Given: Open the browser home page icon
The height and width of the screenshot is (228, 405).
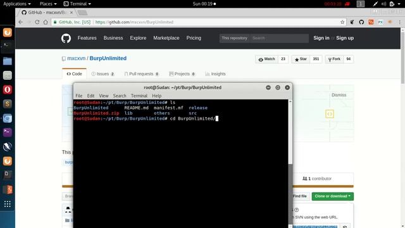Looking at the screenshot, I should tap(46, 22).
